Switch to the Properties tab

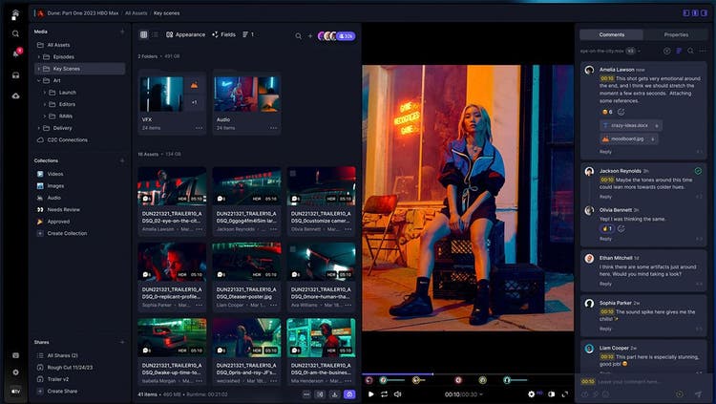676,34
